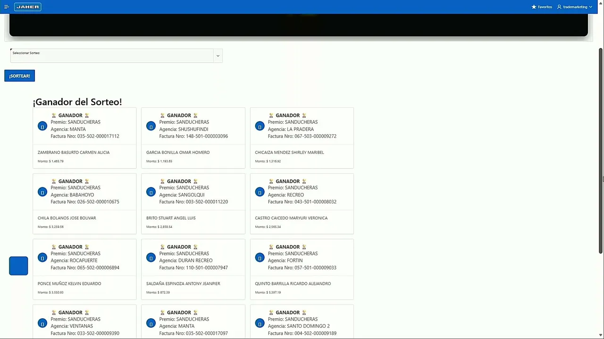Click Agencia: DURAN RECREO text

coord(186,260)
